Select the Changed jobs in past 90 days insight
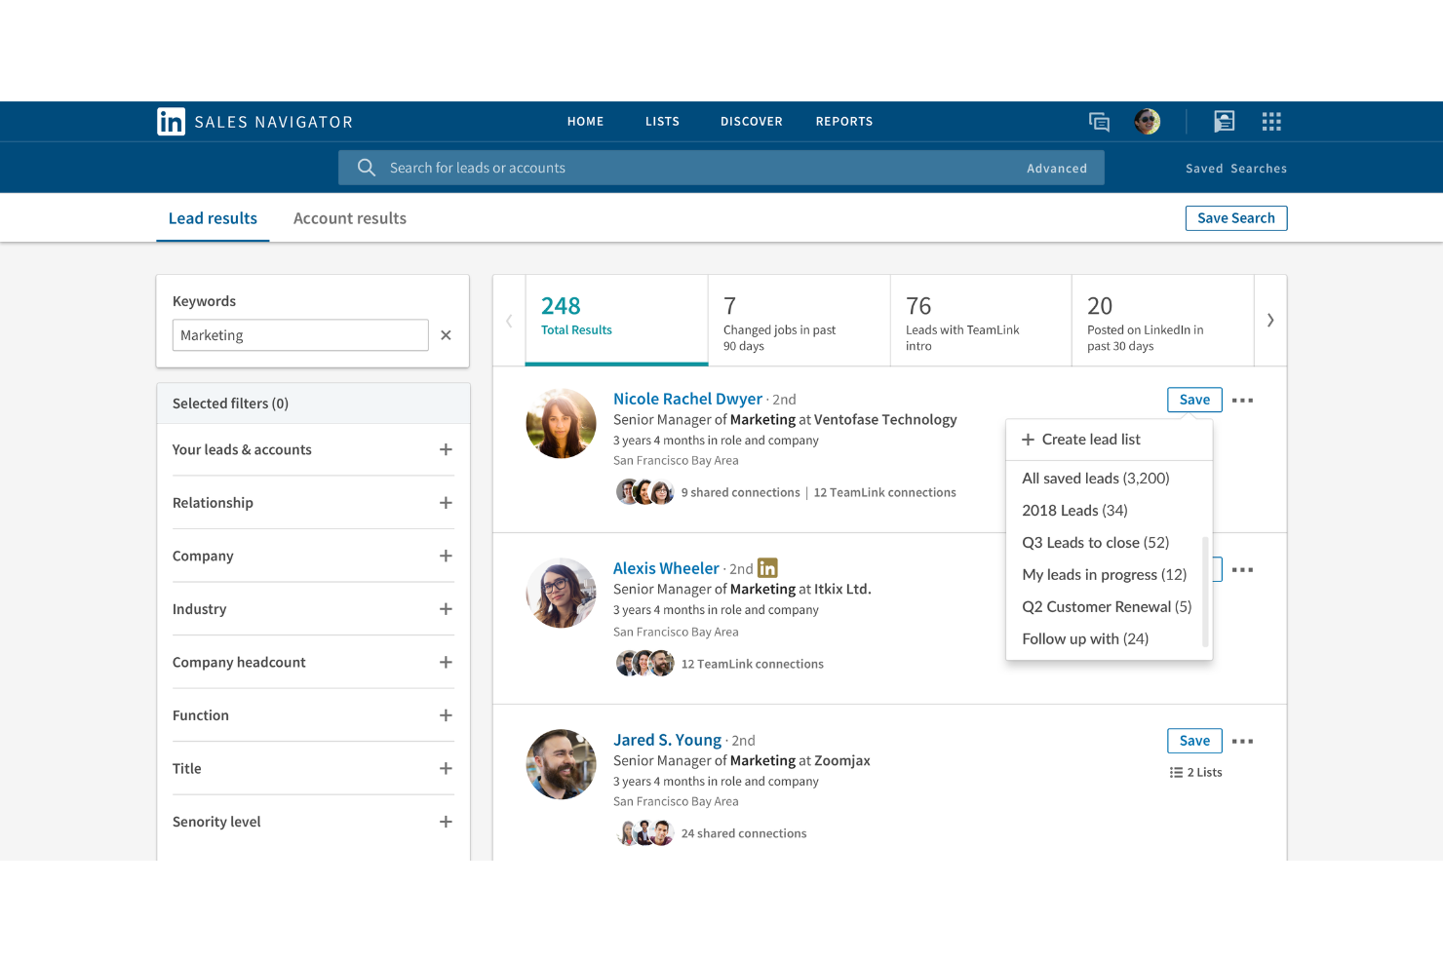 (799, 320)
